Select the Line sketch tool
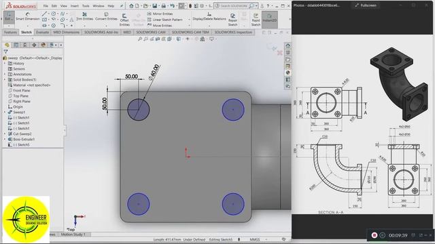The height and width of the screenshot is (244, 435). click(x=44, y=14)
